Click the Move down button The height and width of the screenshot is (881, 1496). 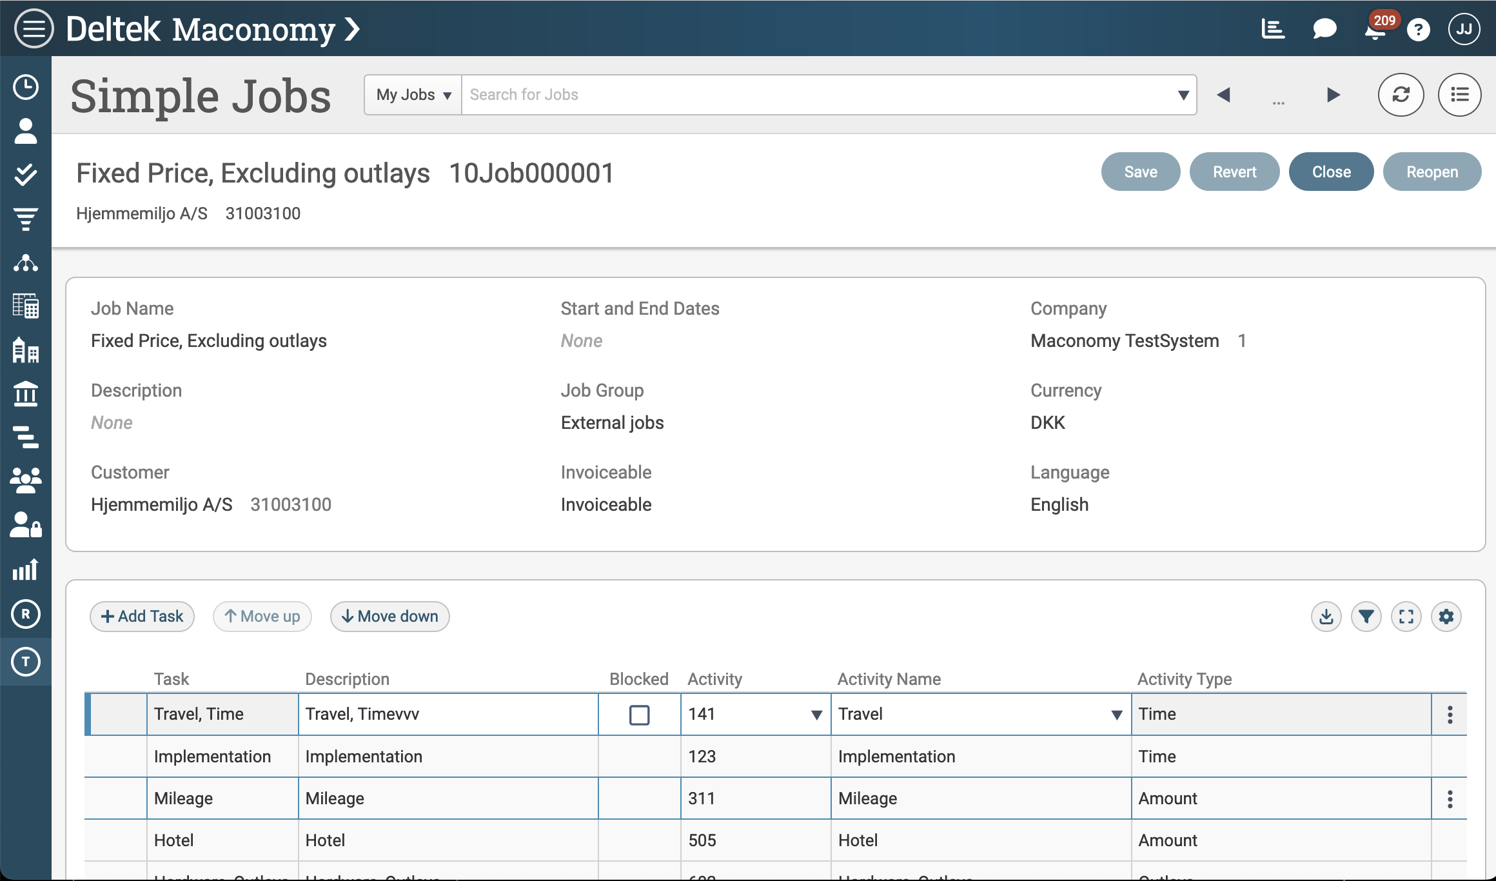click(x=389, y=617)
